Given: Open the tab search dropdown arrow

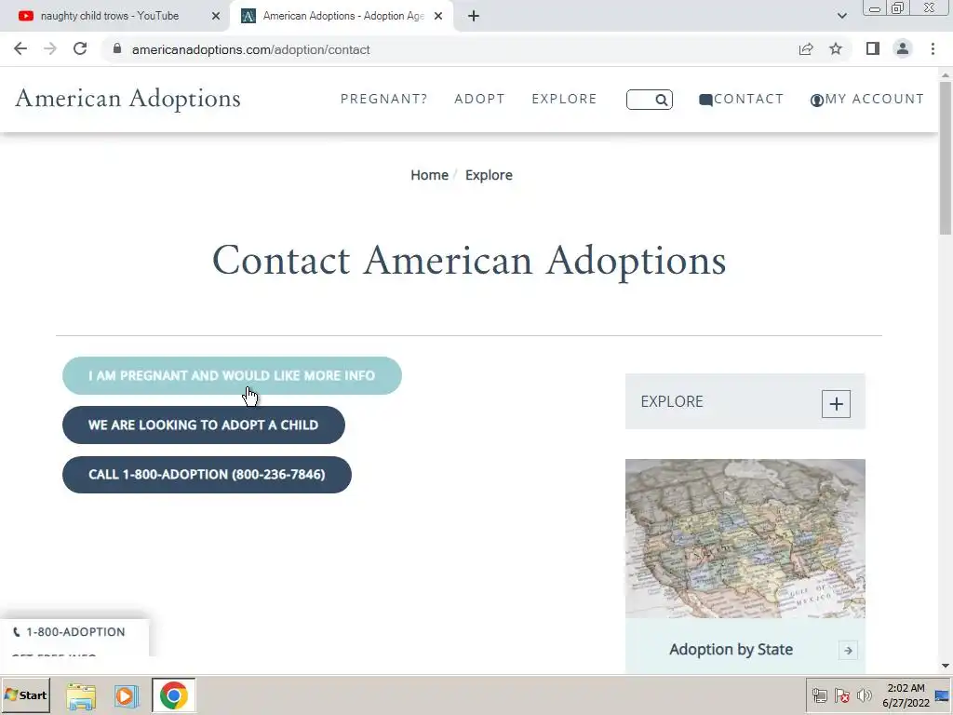Looking at the screenshot, I should [x=841, y=17].
